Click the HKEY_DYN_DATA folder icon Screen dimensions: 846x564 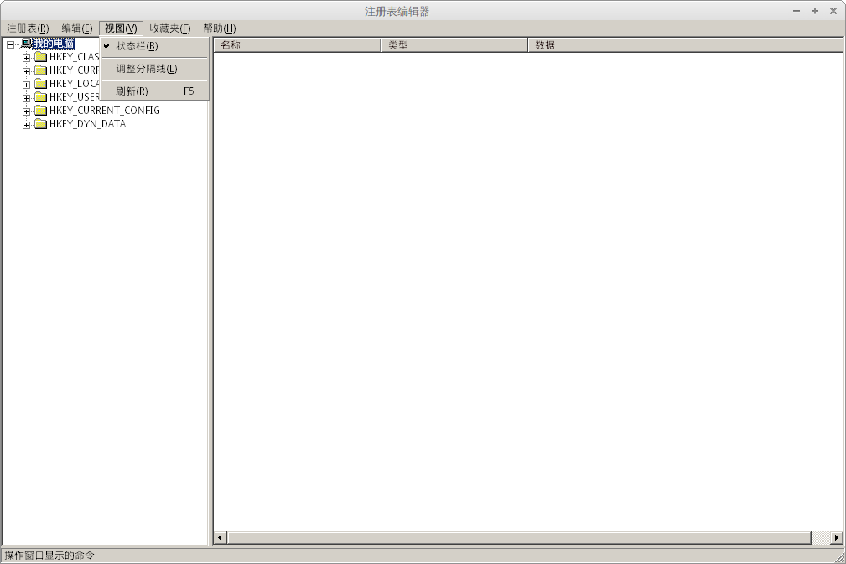pos(40,125)
